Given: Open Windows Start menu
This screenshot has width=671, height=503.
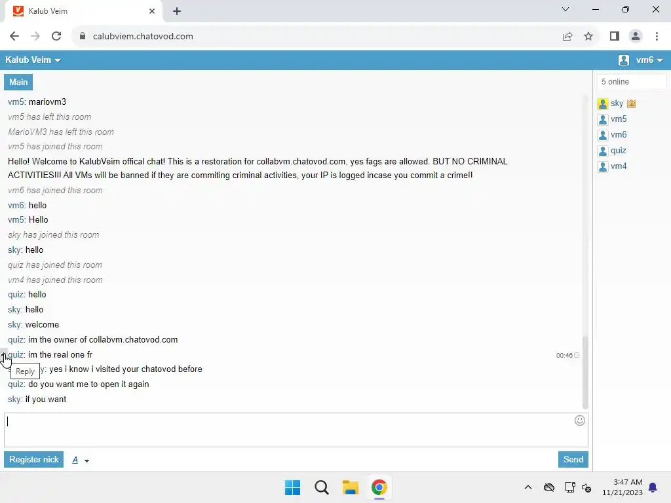Looking at the screenshot, I should click(293, 487).
